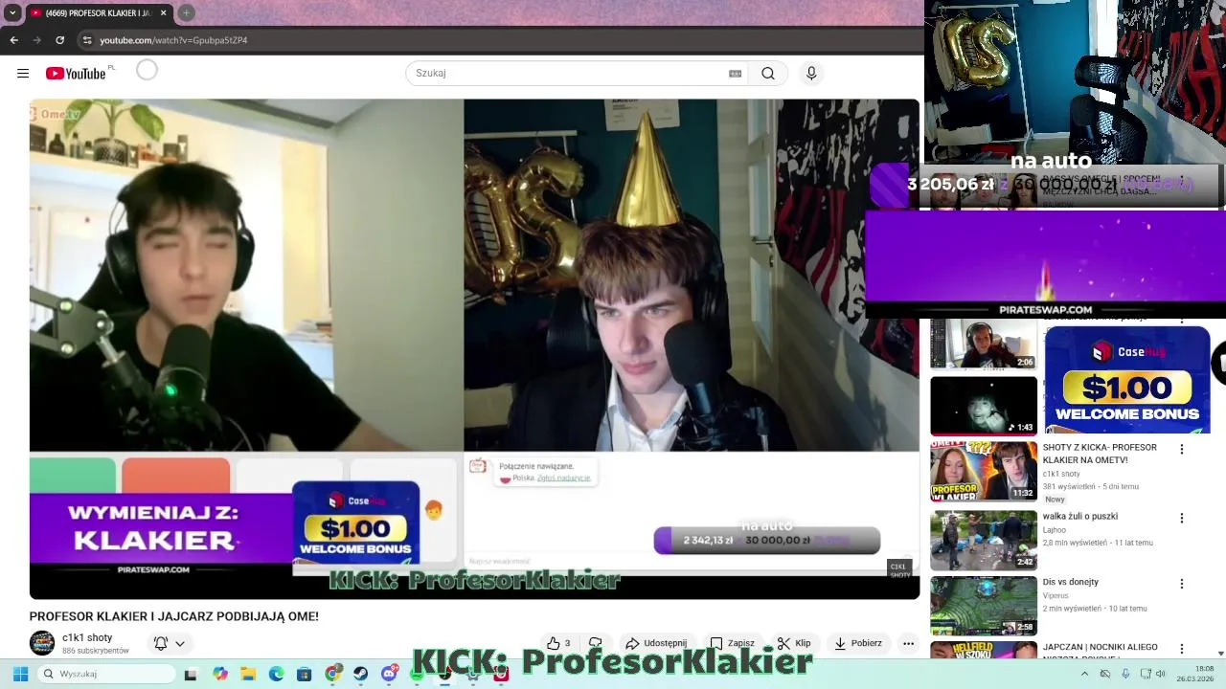This screenshot has height=689, width=1226.
Task: Launch Copilot from the taskbar
Action: point(220,674)
